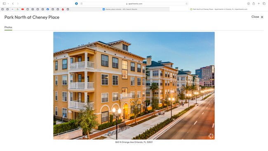The image size is (268, 151).
Task: Open the Facebook pinned tab
Action: coord(48,9)
